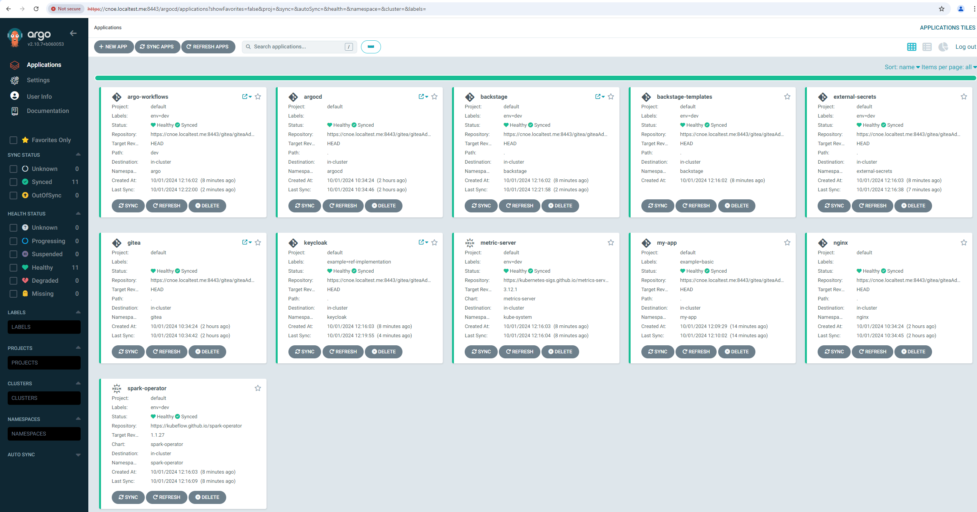The width and height of the screenshot is (977, 512).
Task: Tick the Degraded health status filter
Action: pos(13,281)
